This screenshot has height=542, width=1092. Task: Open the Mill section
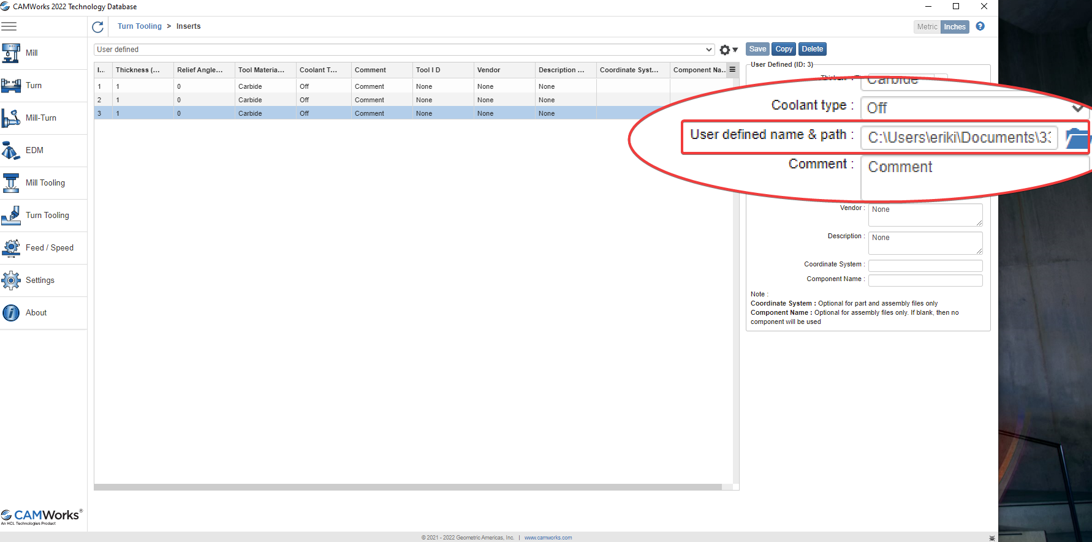tap(44, 53)
